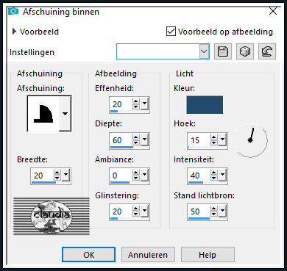This screenshot has width=287, height=271.
Task: Open the Hoek slider dropdown arrow
Action: click(222, 140)
